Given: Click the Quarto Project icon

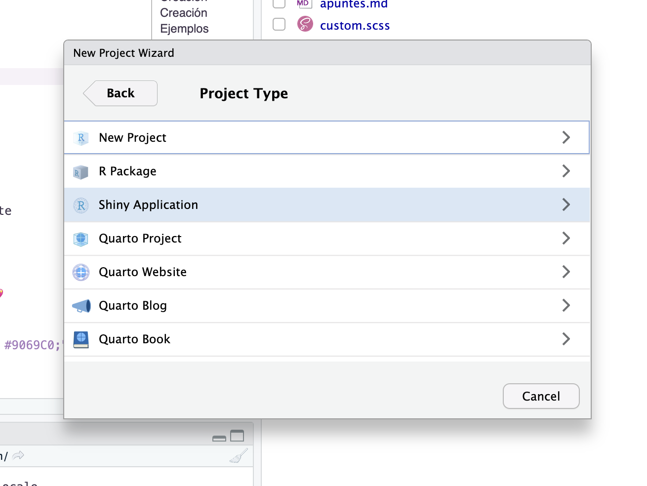Looking at the screenshot, I should coord(81,239).
